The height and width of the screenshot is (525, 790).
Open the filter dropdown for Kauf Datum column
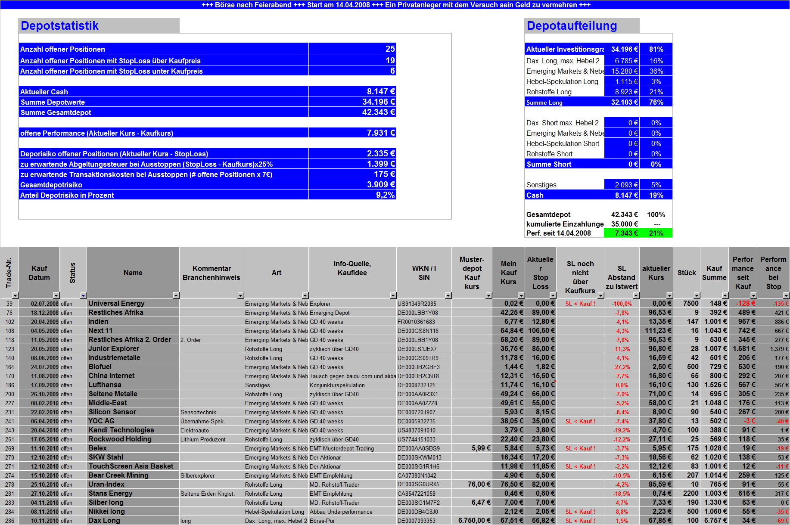click(x=56, y=295)
